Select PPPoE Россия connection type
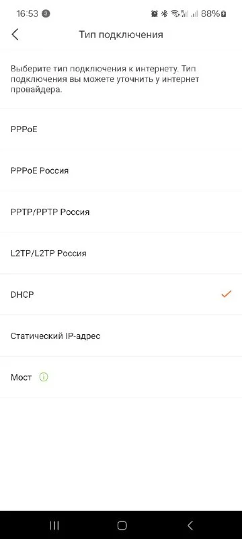 121,170
